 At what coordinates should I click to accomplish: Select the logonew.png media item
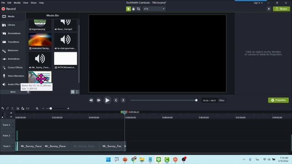point(40,25)
